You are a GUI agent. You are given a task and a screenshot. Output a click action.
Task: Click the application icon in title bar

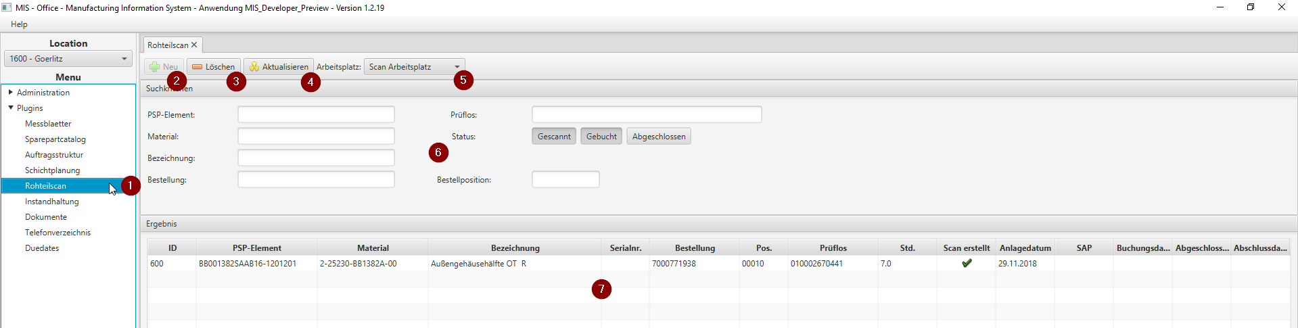coord(7,7)
